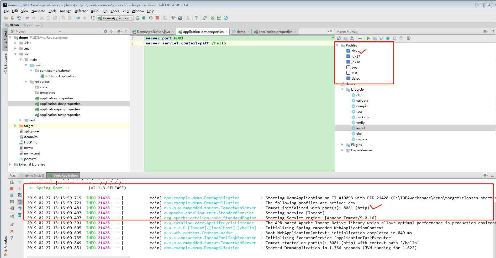The image size is (496, 258).
Task: Open the Structure tool window button
Action: pos(5,63)
